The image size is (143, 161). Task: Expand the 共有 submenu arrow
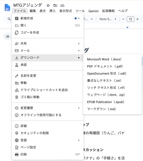tap(79, 44)
